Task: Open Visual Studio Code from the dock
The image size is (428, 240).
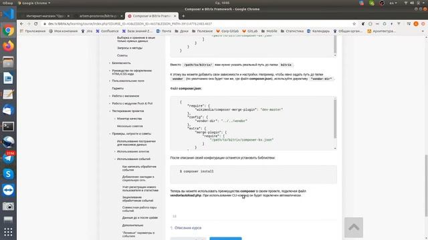Action: 8,13
